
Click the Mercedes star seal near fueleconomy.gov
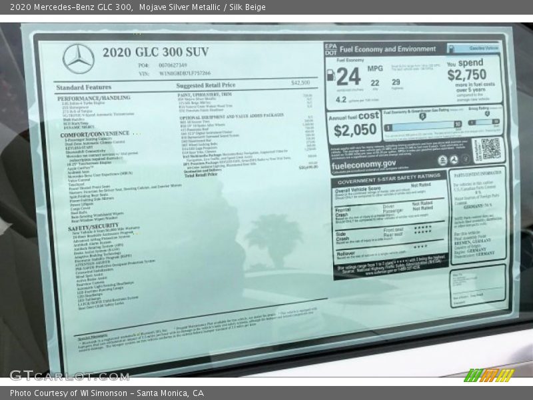(454, 159)
